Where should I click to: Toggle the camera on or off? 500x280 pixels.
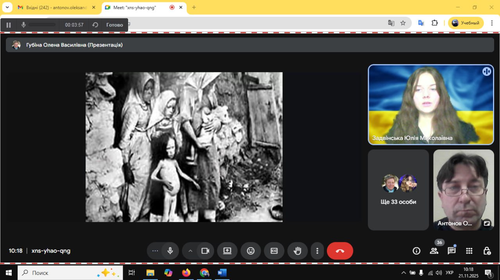coord(205,251)
